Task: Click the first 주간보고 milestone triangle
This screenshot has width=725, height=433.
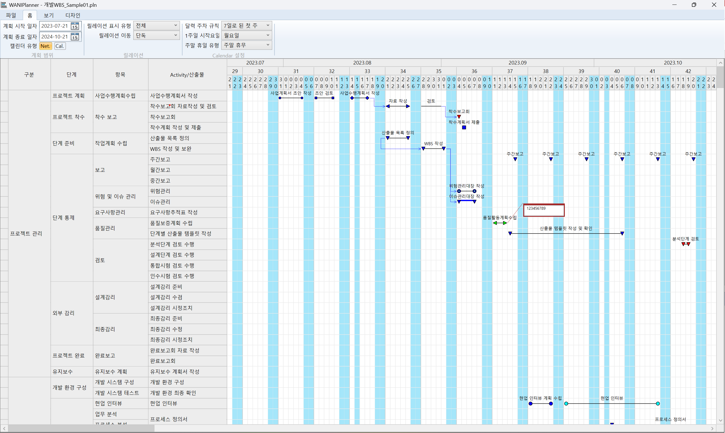Action: tap(515, 159)
